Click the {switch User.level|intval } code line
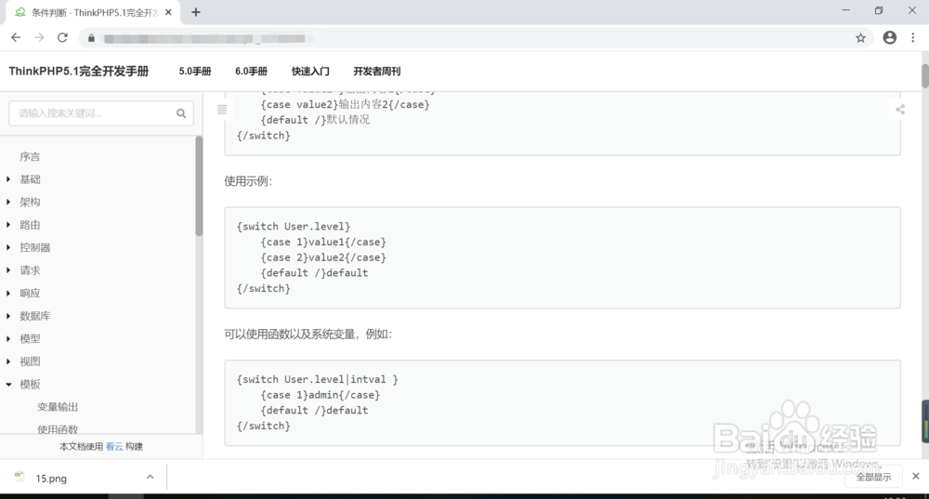Screen dimensions: 929x499 pyautogui.click(x=318, y=379)
